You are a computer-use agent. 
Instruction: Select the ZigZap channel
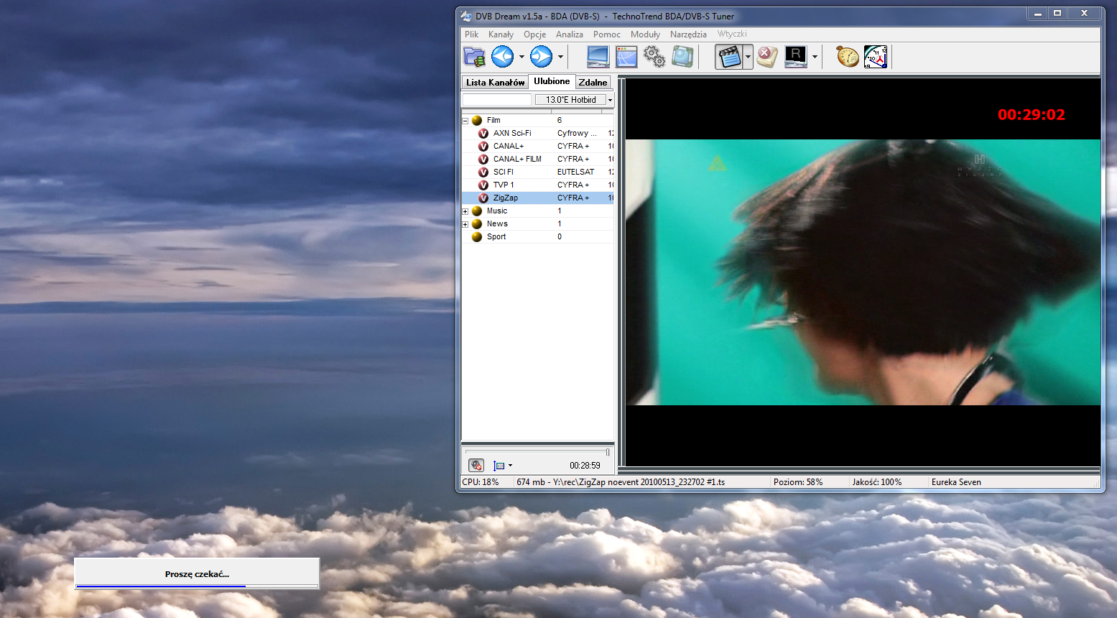[538, 198]
